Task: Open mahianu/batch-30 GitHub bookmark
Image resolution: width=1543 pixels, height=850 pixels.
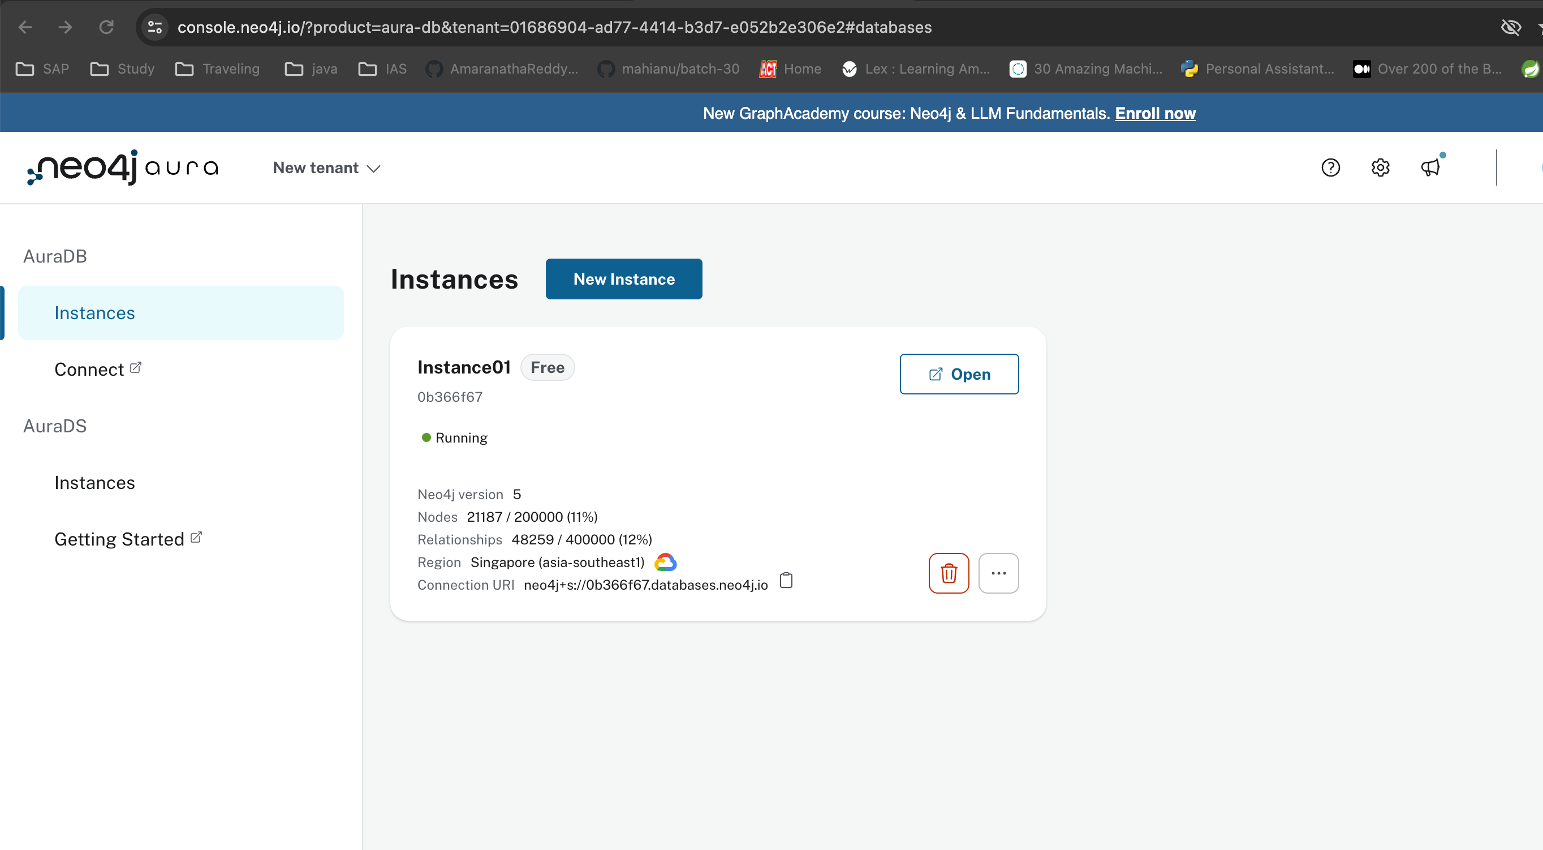Action: [x=669, y=69]
